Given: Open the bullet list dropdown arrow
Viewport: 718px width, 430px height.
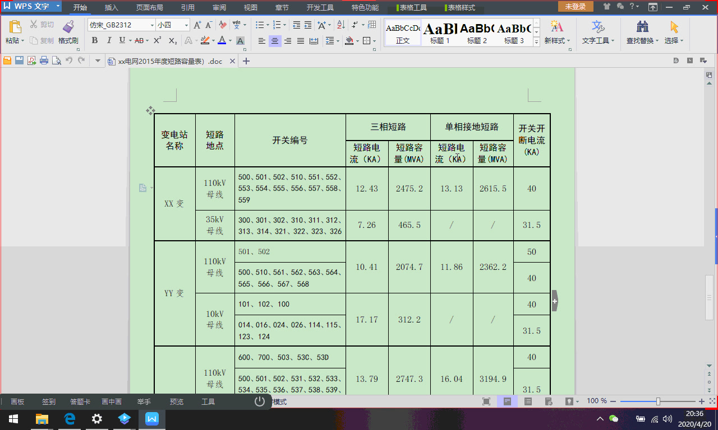Looking at the screenshot, I should coord(266,25).
